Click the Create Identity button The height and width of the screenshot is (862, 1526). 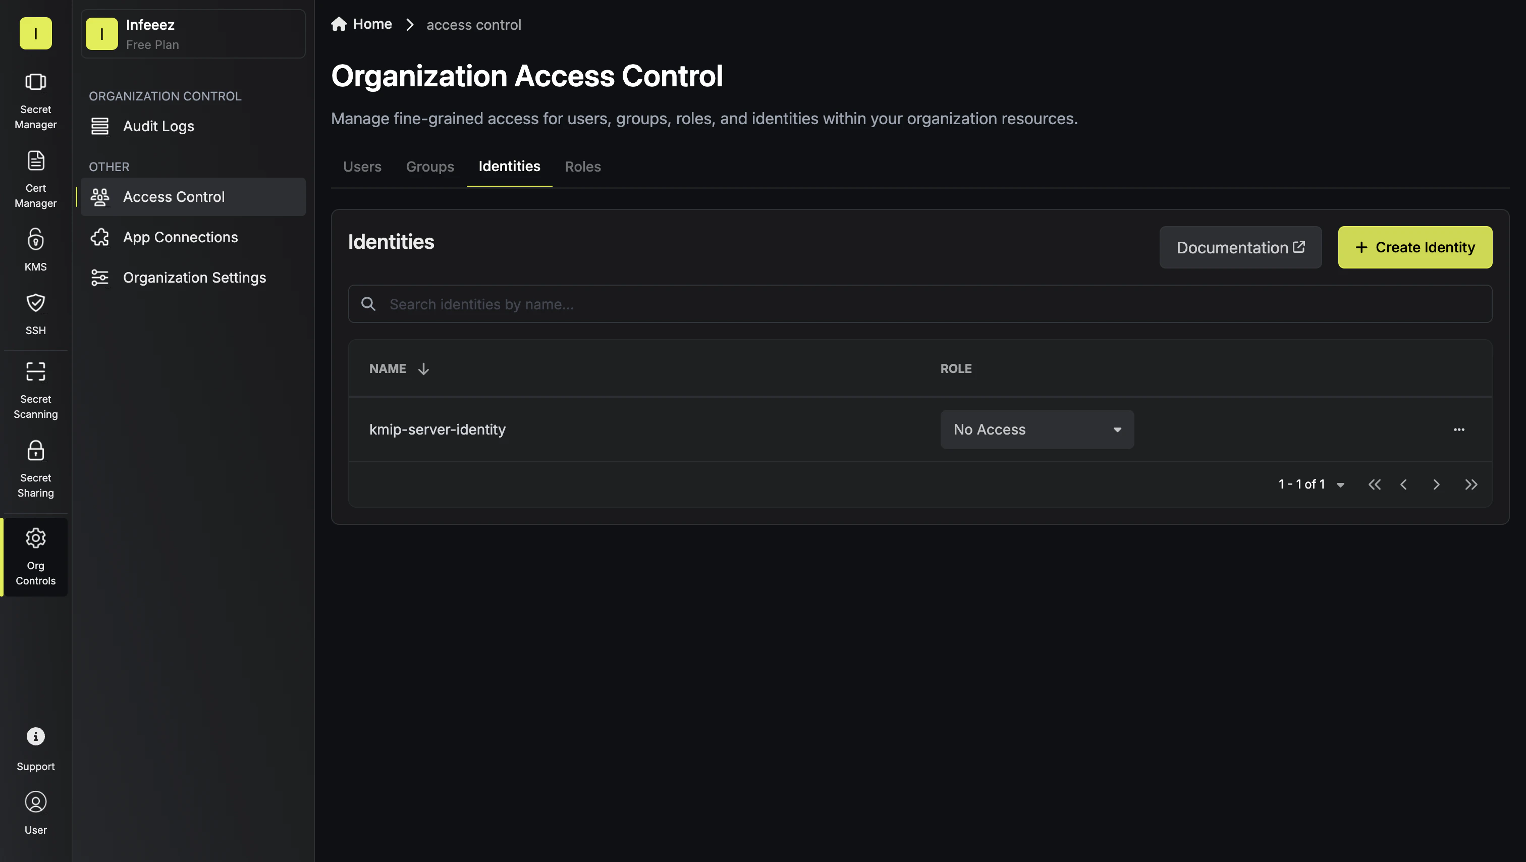[1414, 247]
